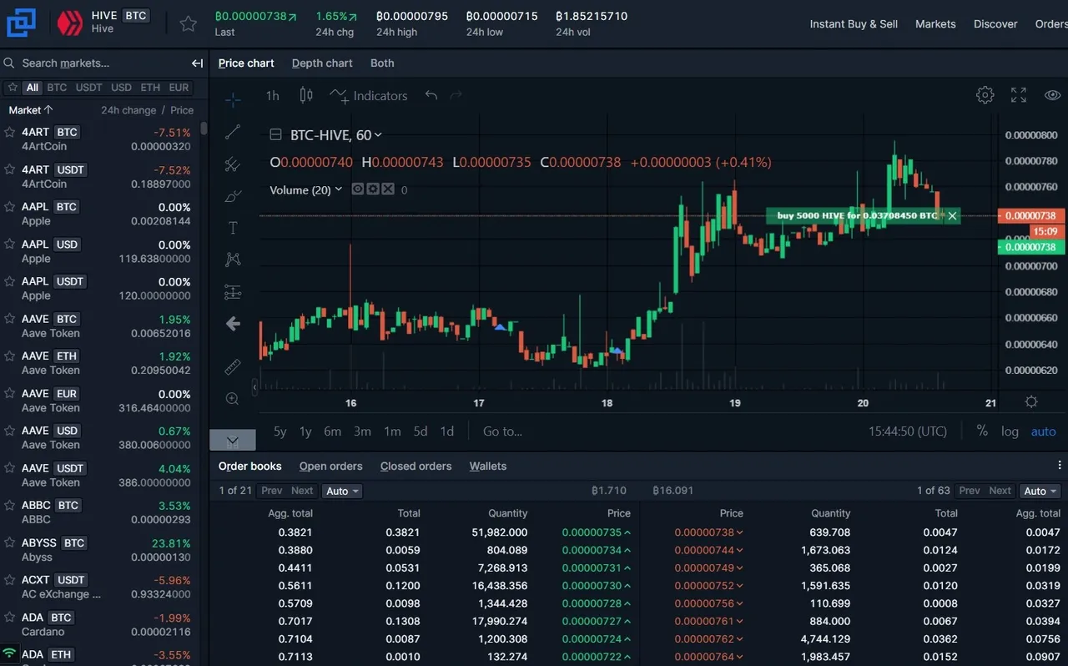Select the brush drawing tool
Image resolution: width=1068 pixels, height=666 pixels.
coord(233,196)
